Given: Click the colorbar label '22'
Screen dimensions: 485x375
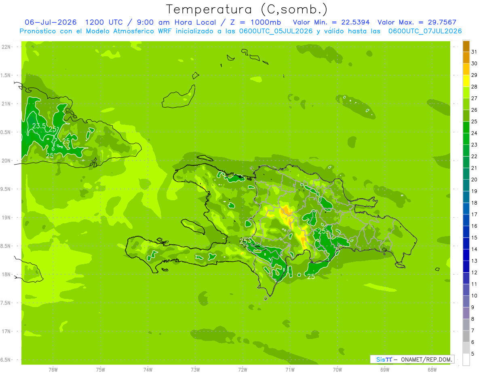Looking at the screenshot, I should pos(474,156).
